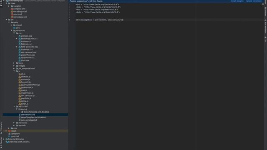The height and width of the screenshot is (150, 267).
Task: Collapse the .idea folder arrow
Action: (x=7, y=3)
